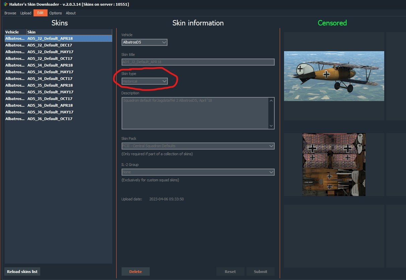The image size is (406, 280).
Task: Select skin AD5_J2_Default_DEC17 in list
Action: [58, 45]
